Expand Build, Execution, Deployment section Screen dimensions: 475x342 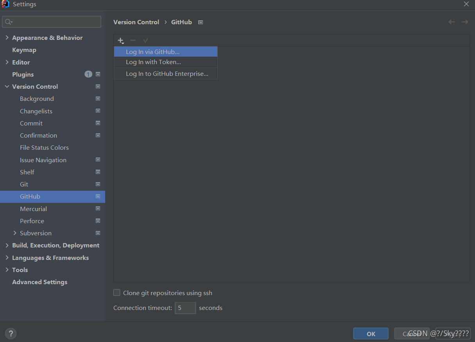tap(7, 245)
